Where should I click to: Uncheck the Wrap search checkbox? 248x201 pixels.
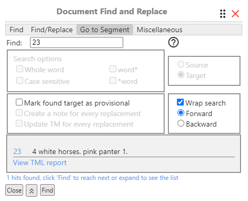(x=181, y=102)
